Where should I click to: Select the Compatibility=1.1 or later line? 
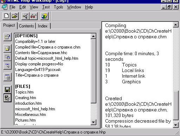tap(35, 41)
